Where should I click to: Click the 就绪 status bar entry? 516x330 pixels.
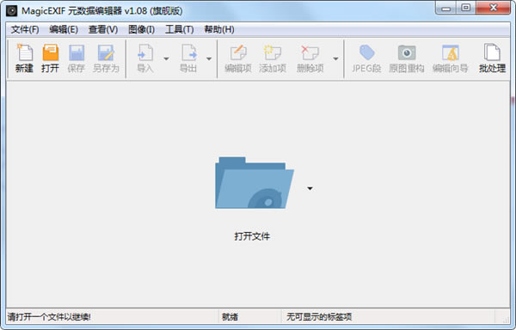(230, 317)
